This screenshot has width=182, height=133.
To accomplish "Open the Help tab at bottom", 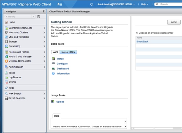I will [57, 116].
